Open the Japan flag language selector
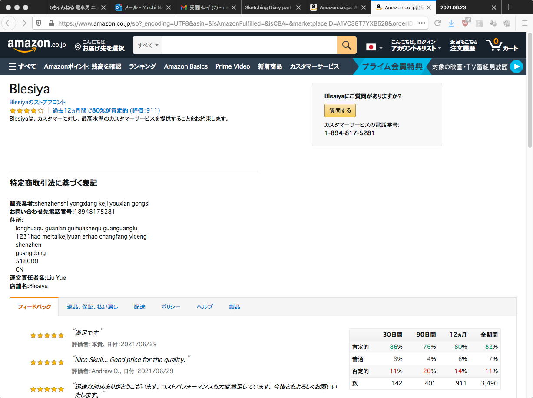Viewport: 533px width, 398px height. click(374, 47)
